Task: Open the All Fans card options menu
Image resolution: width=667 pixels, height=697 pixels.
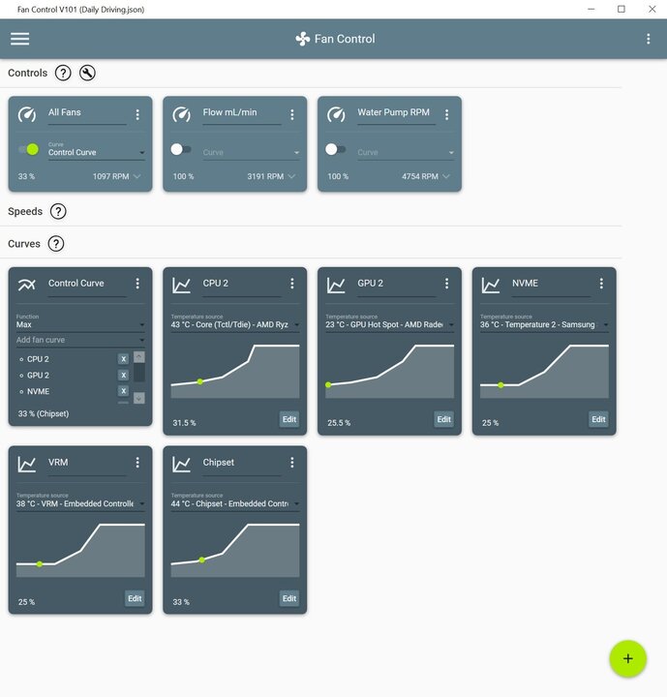Action: tap(137, 114)
